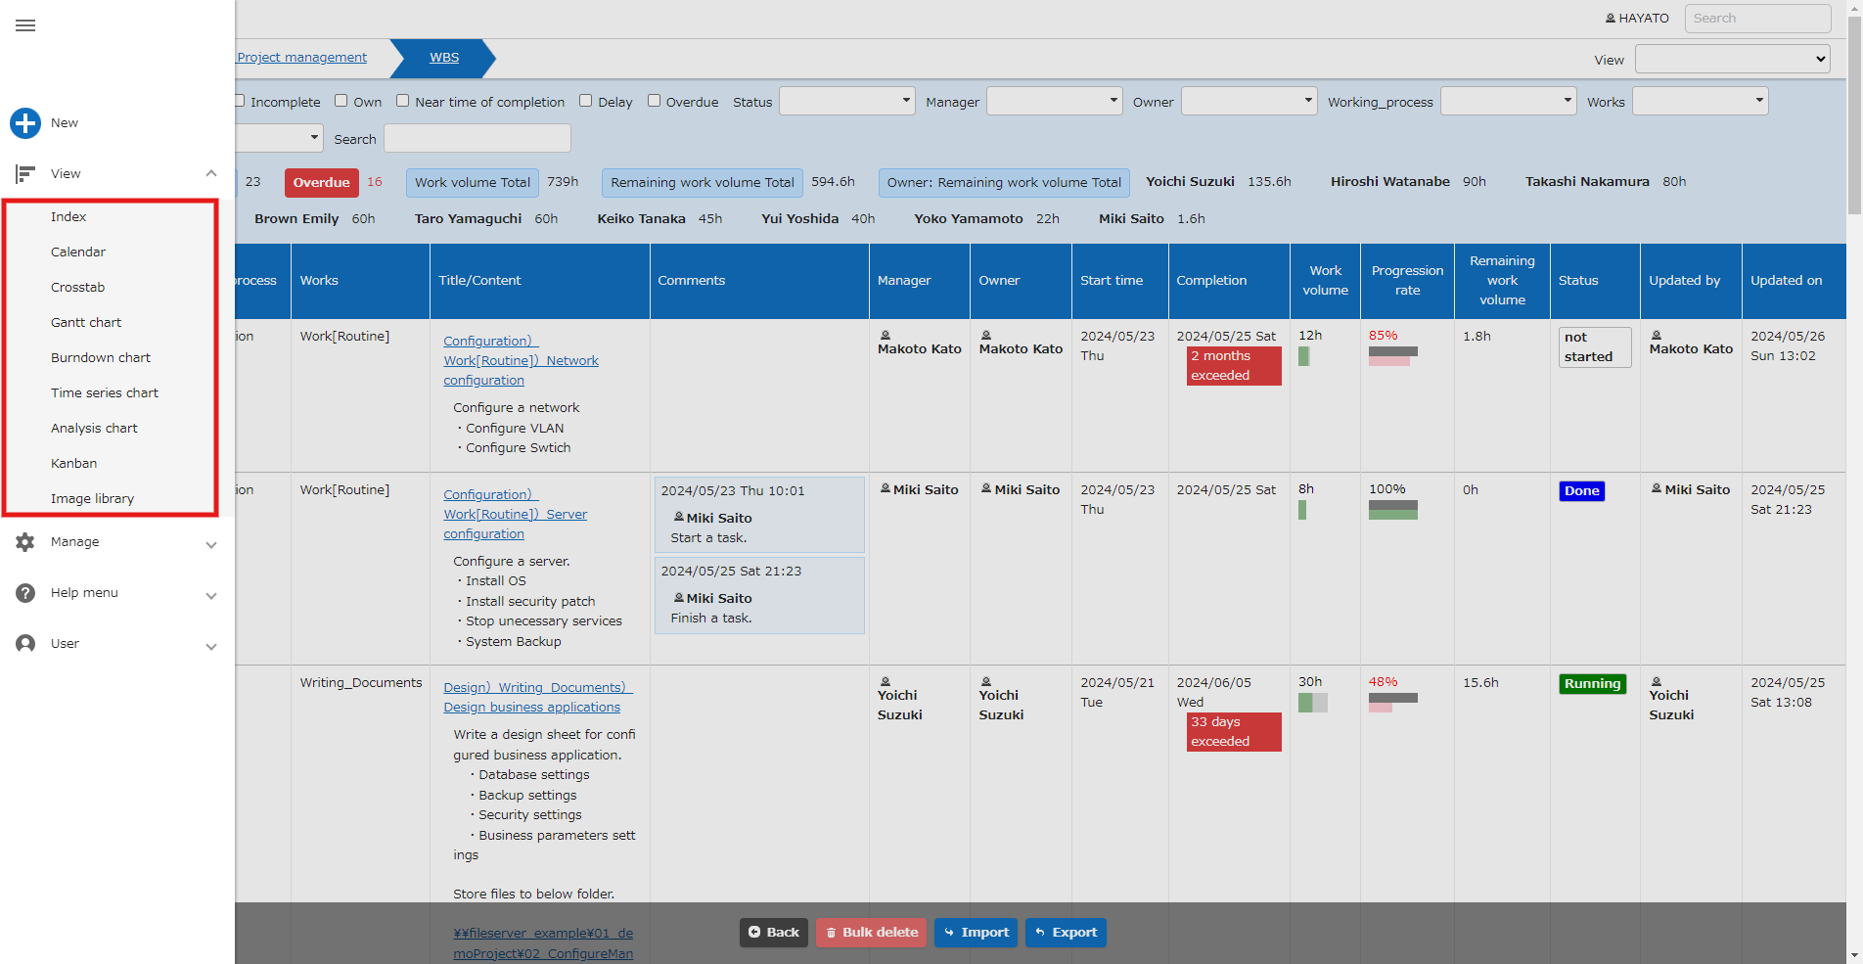Click the Back button
Image resolution: width=1863 pixels, height=964 pixels.
774,933
